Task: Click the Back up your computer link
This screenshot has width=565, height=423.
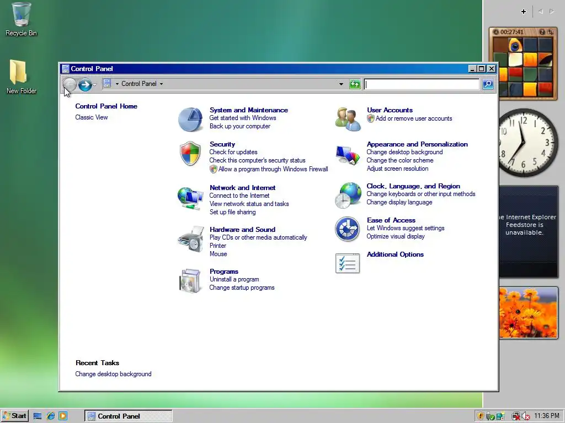Action: coord(240,126)
